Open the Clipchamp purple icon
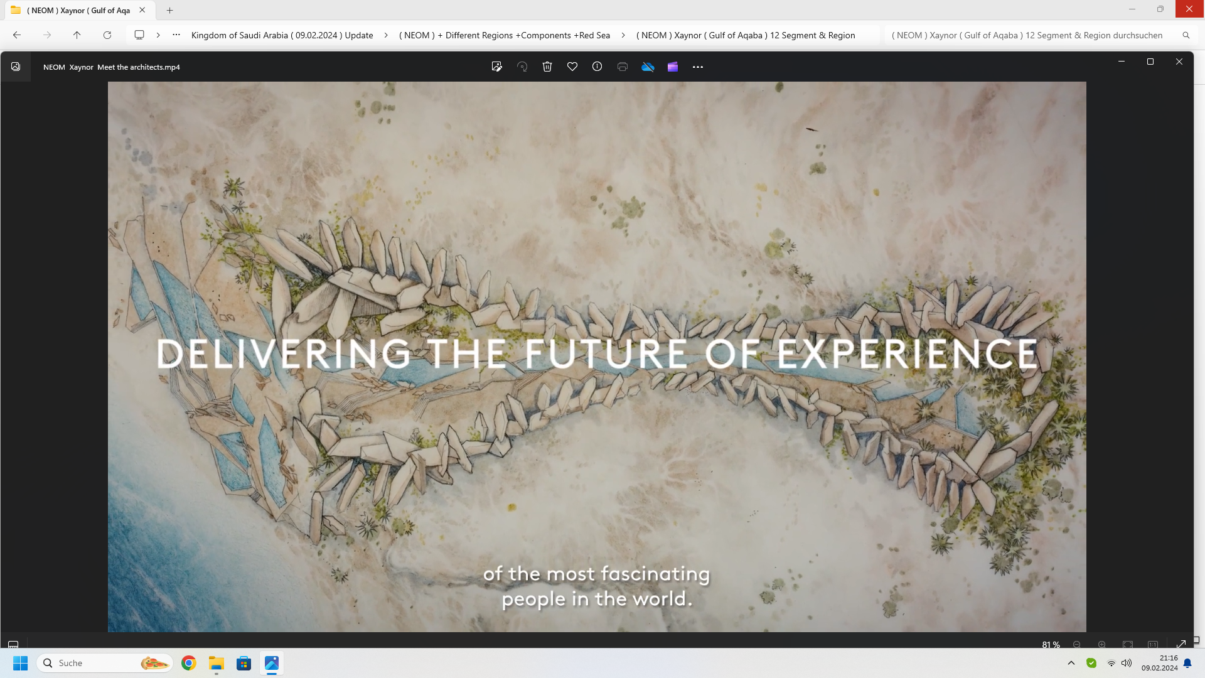 673,67
